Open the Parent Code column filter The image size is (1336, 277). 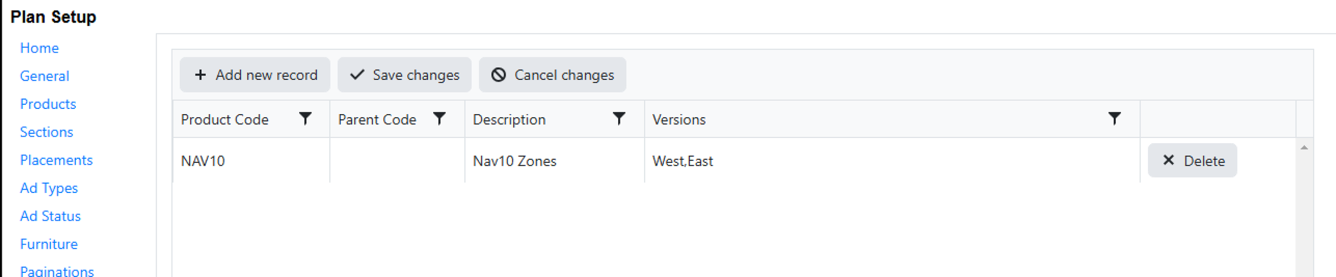[440, 119]
